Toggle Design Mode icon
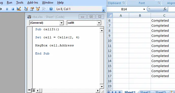Image resolution: width=175 pixels, height=93 pixels. click(x=19, y=9)
